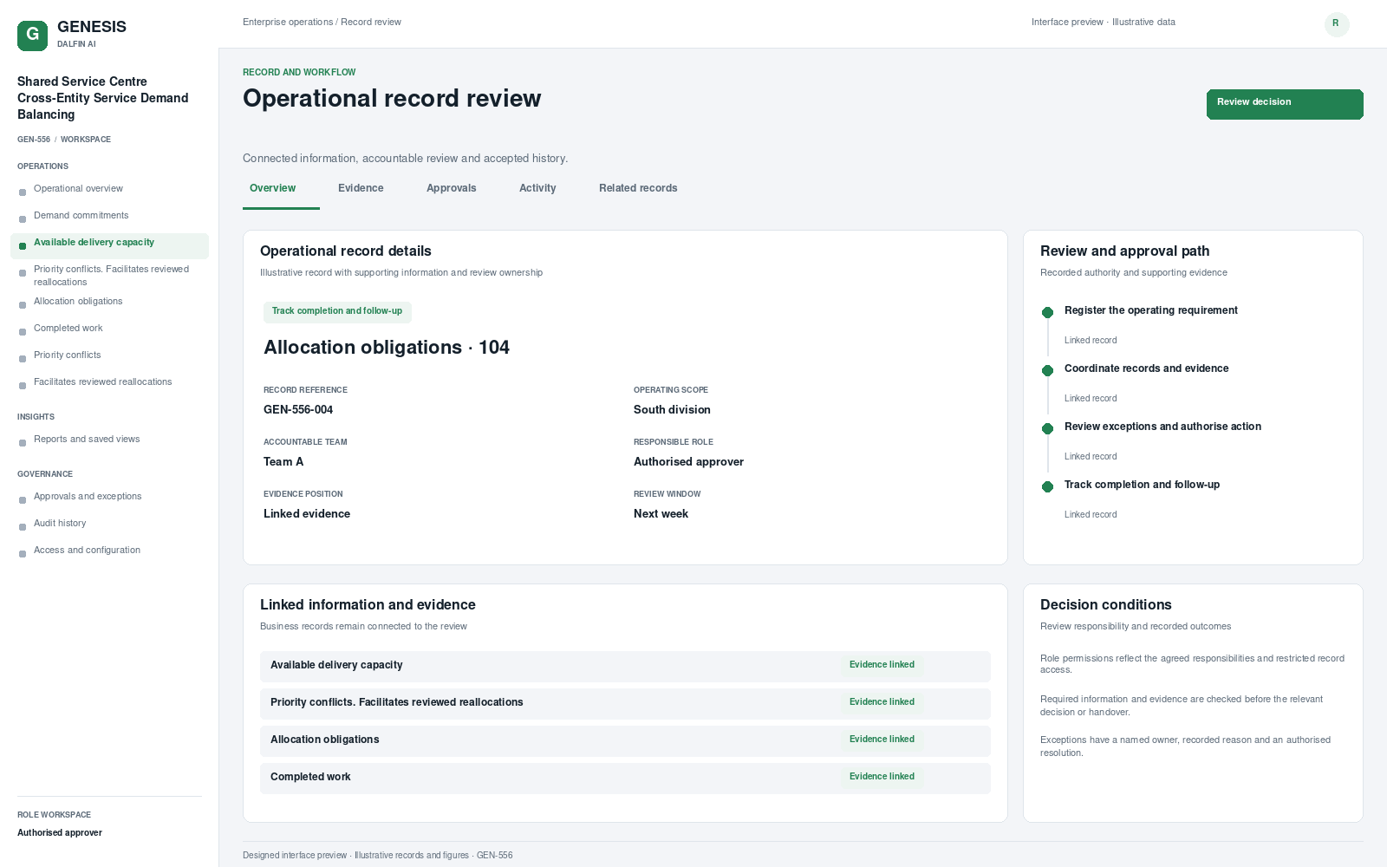Open the R user avatar
Viewport: 1387px width, 867px height.
(1337, 24)
